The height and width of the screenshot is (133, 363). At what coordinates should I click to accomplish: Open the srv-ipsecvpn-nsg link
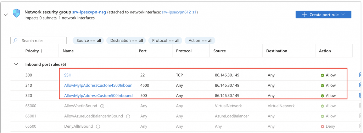click(89, 12)
